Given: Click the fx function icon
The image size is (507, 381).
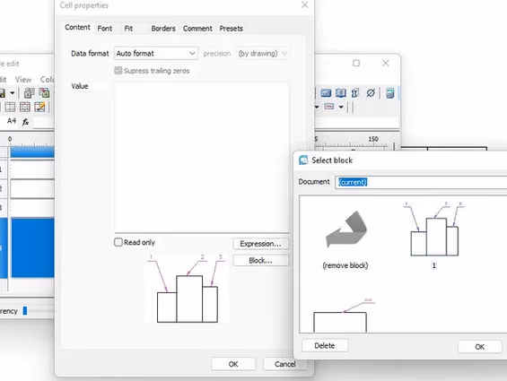Looking at the screenshot, I should click(x=25, y=122).
